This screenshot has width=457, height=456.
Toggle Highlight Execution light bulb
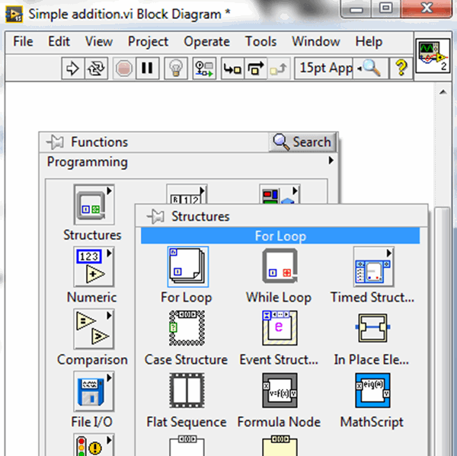[x=175, y=69]
